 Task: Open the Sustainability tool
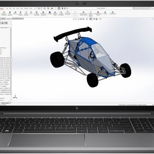point(113,13)
